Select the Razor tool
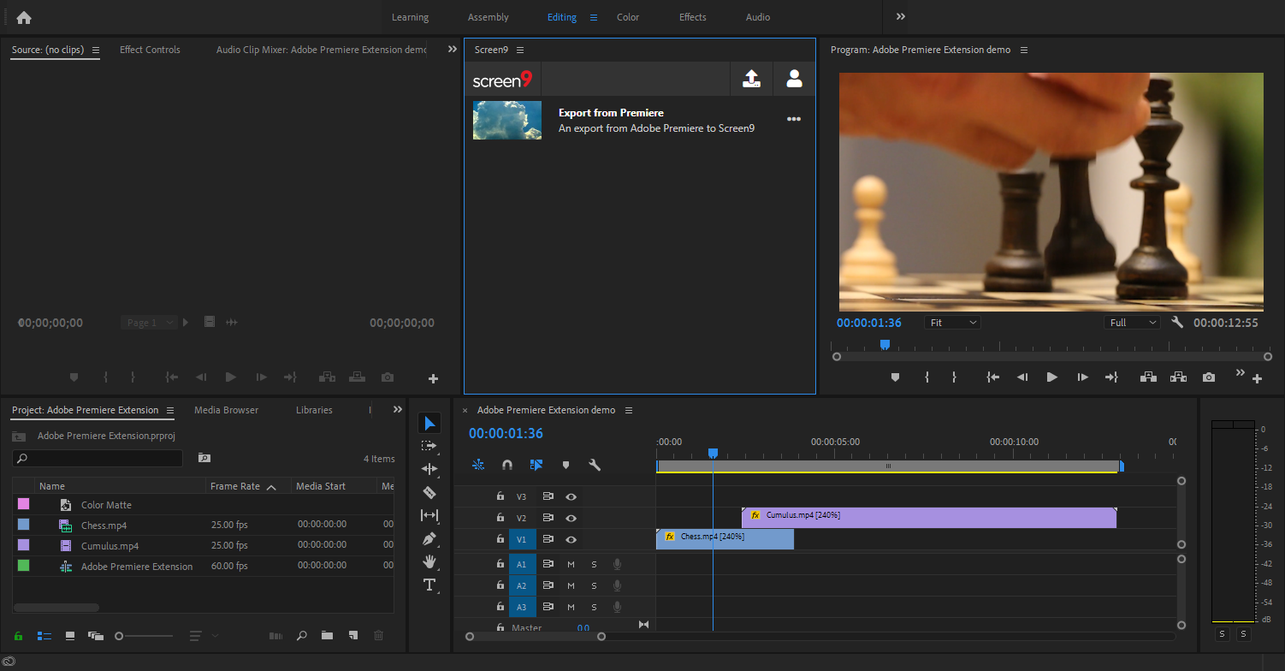 [x=429, y=492]
